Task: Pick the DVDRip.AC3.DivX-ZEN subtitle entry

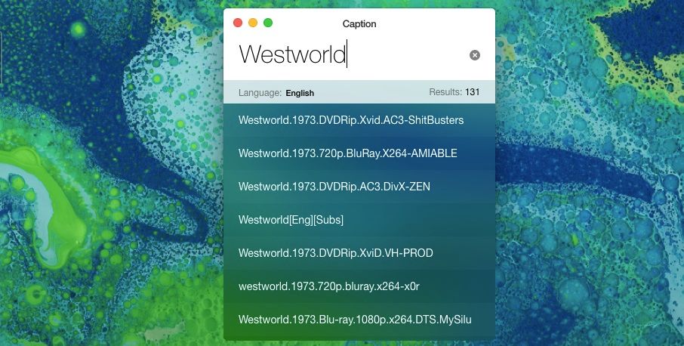Action: 334,187
